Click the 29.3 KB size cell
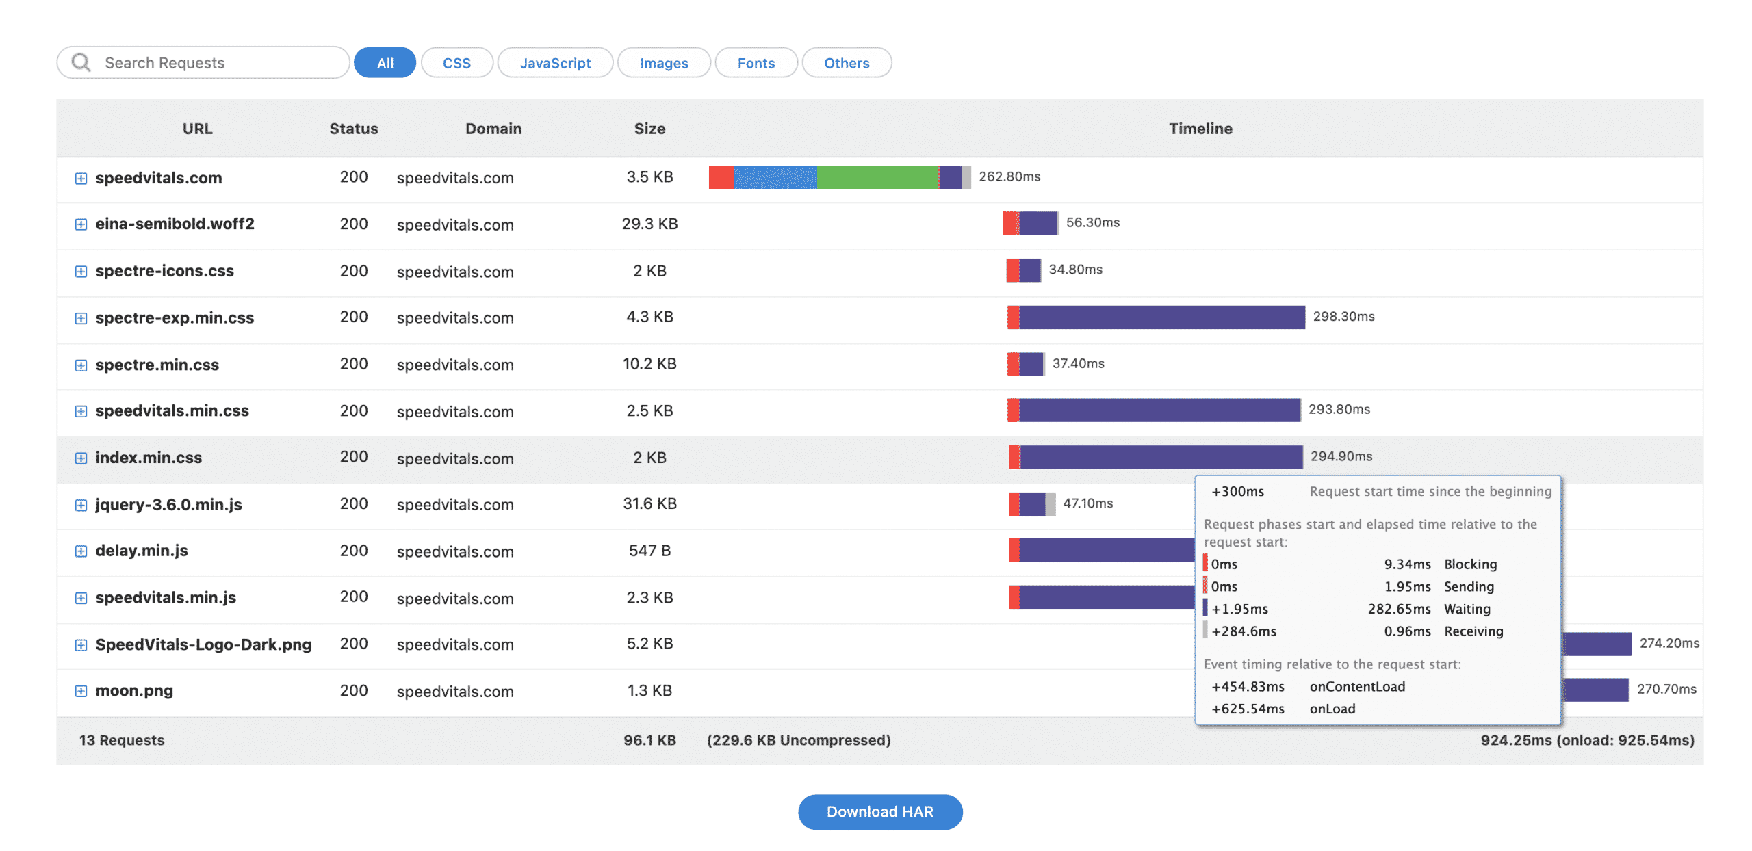Viewport: 1752px width, 851px height. coord(649,224)
